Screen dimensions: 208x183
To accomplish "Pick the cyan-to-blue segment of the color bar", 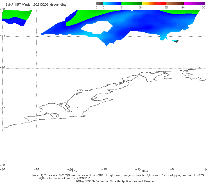I will 112,3.
